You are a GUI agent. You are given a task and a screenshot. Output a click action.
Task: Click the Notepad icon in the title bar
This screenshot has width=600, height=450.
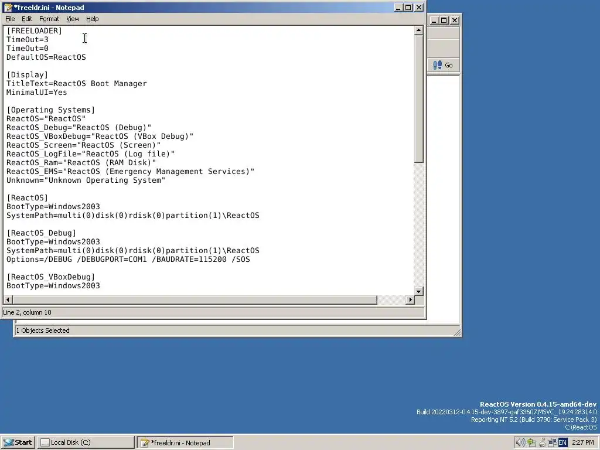(x=8, y=7)
